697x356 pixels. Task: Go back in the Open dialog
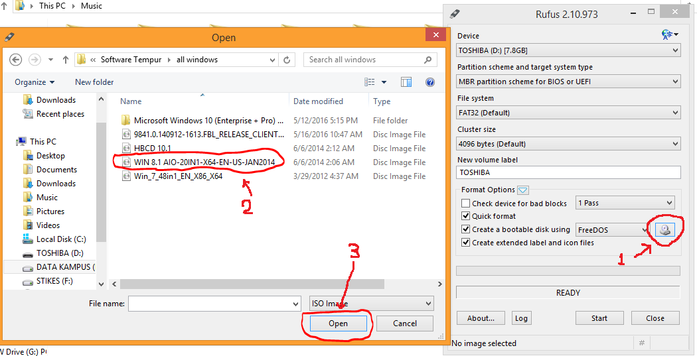click(15, 60)
